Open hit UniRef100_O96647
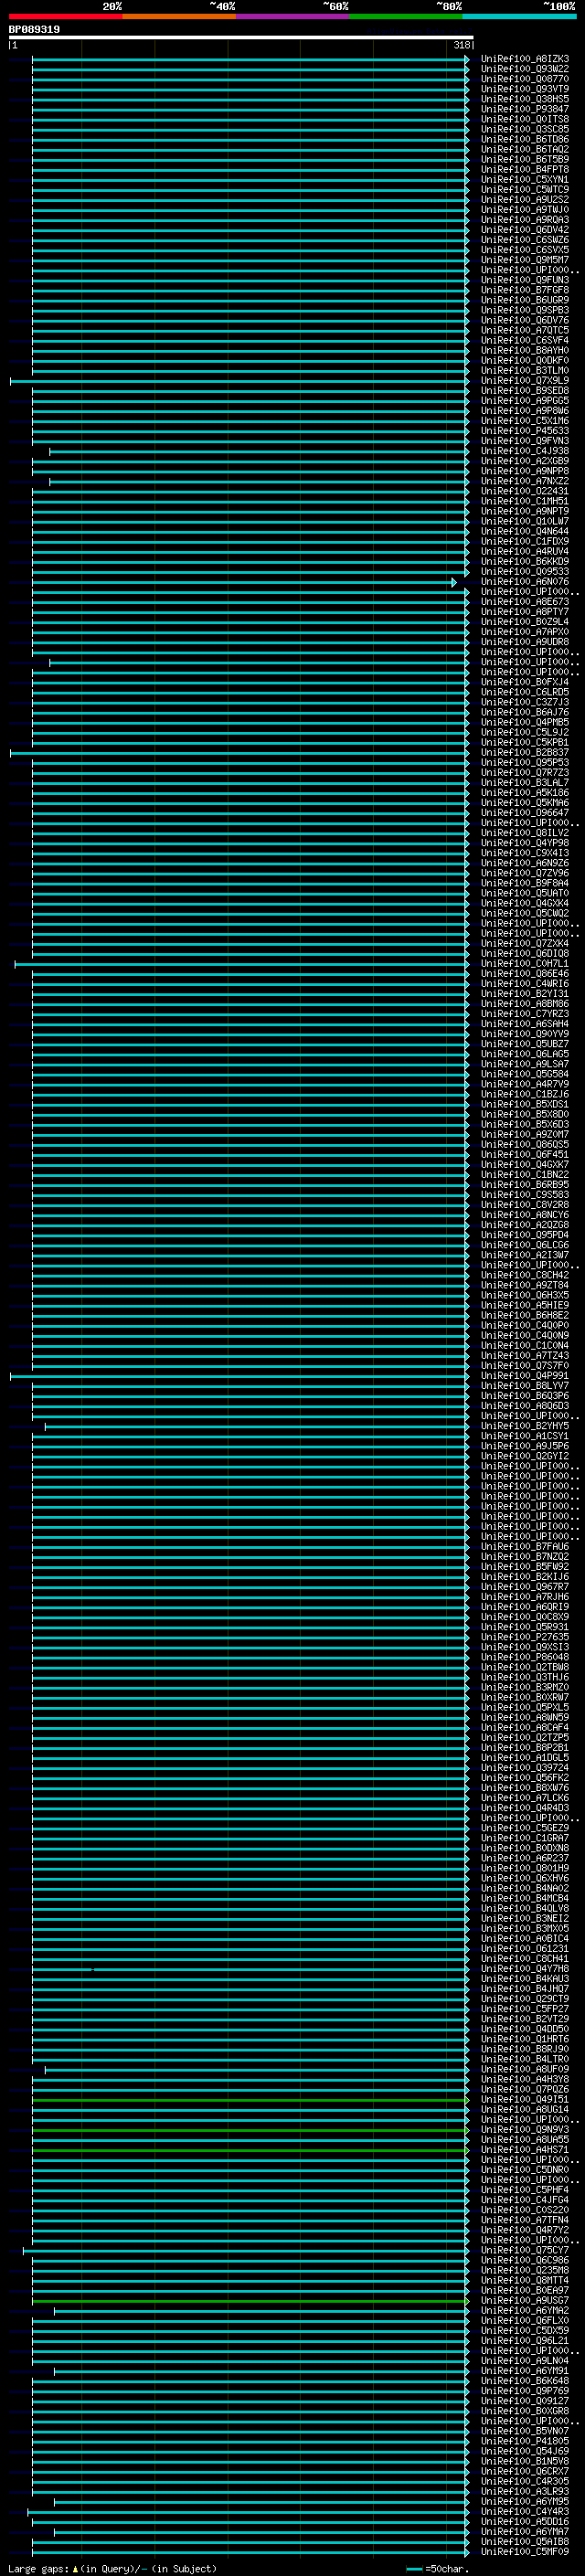The image size is (585, 2576). (525, 813)
